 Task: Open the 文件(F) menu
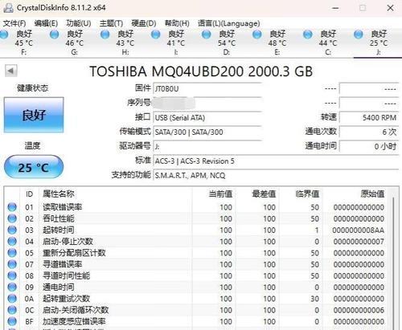coord(14,23)
